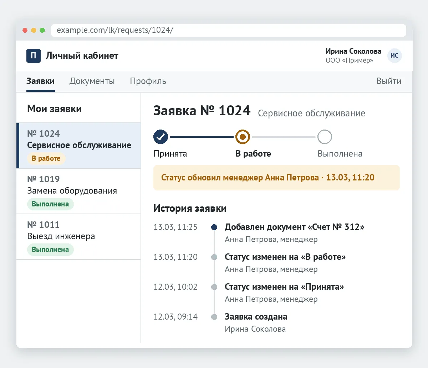The width and height of the screenshot is (428, 368).
Task: Click «Анна Петрова, менеджер» under the invoice entry
Action: tap(271, 239)
